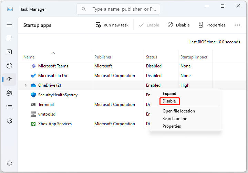The width and height of the screenshot is (248, 173).
Task: Click the Microsoft Teams icon
Action: coord(33,66)
